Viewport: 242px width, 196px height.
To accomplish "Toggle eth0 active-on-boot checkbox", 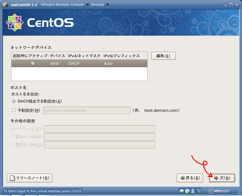I will pyautogui.click(x=32, y=63).
